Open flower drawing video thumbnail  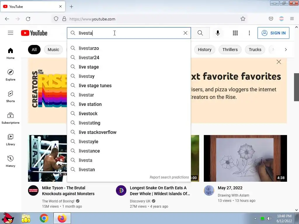pos(245,158)
